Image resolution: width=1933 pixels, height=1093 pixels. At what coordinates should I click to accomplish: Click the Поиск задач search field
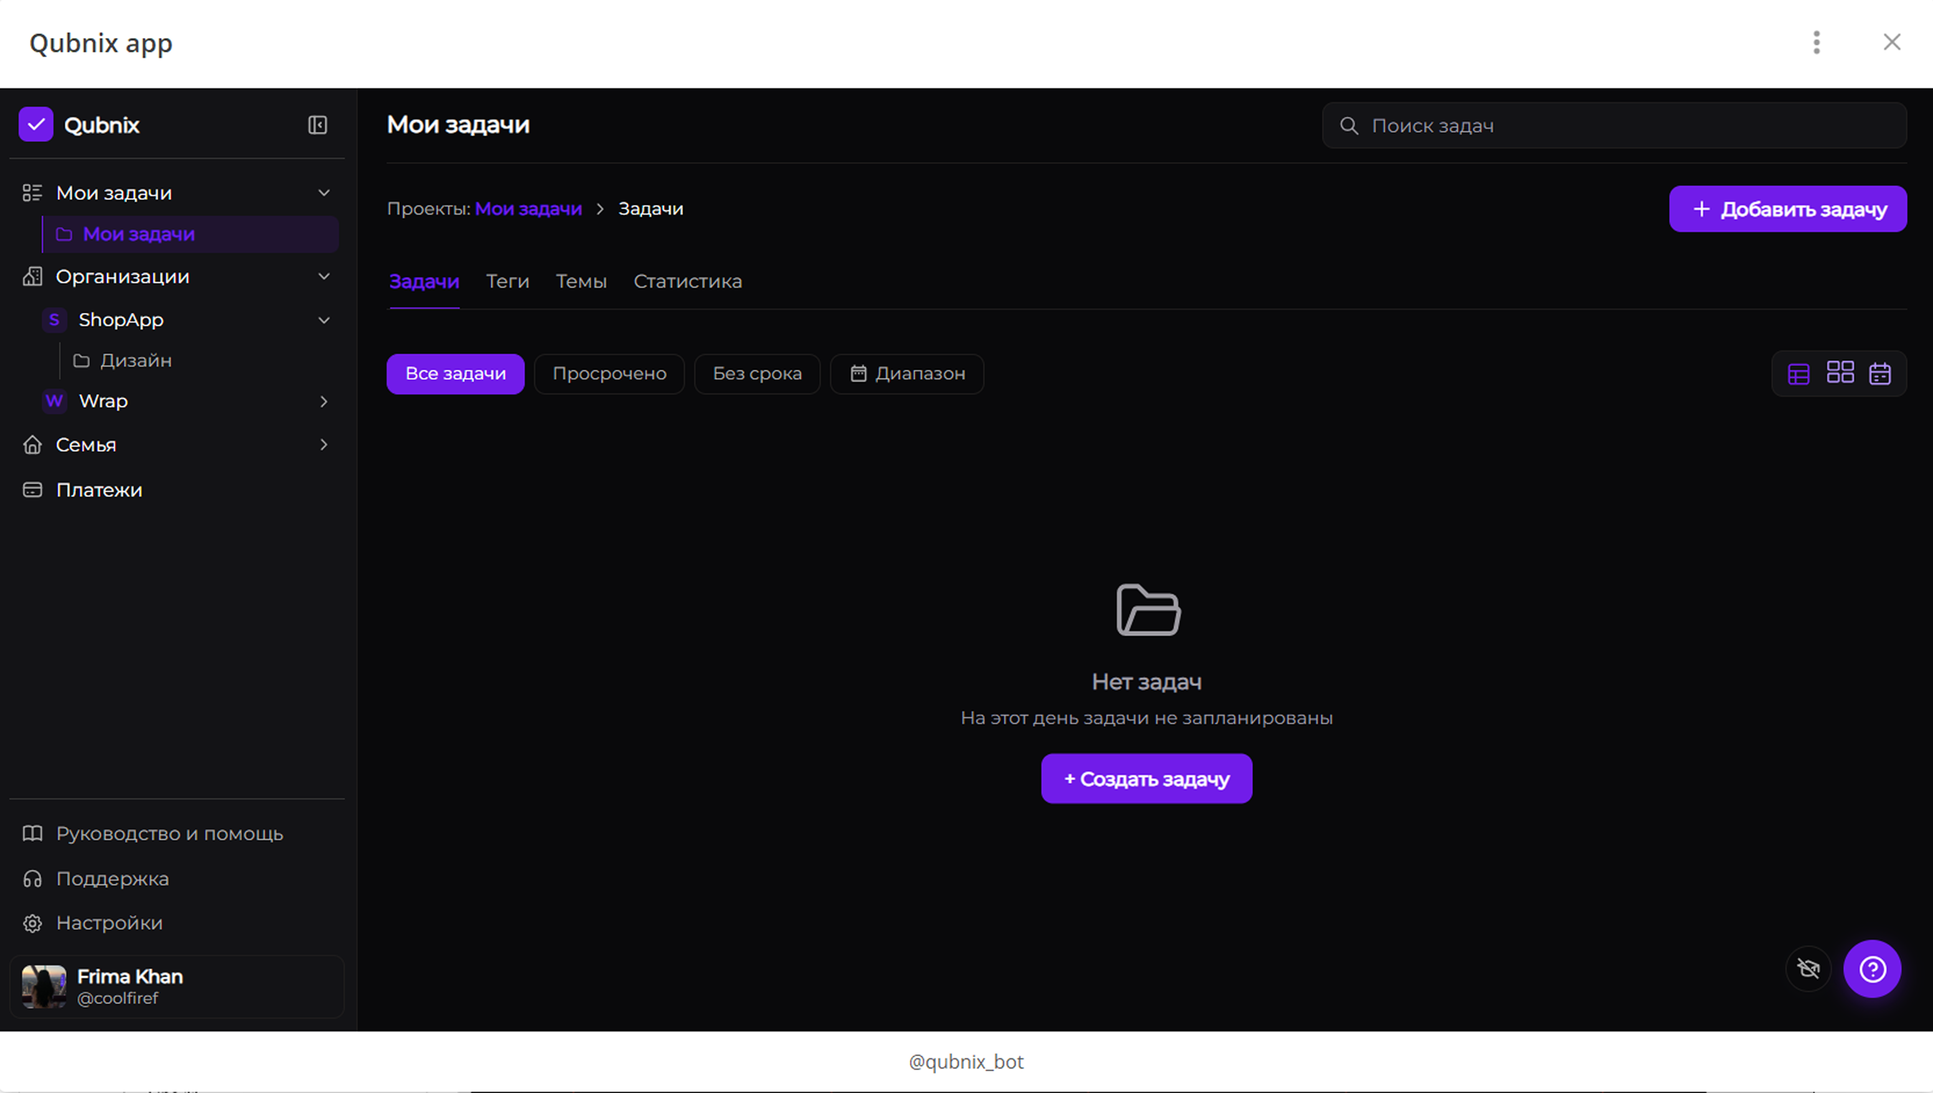click(1615, 125)
